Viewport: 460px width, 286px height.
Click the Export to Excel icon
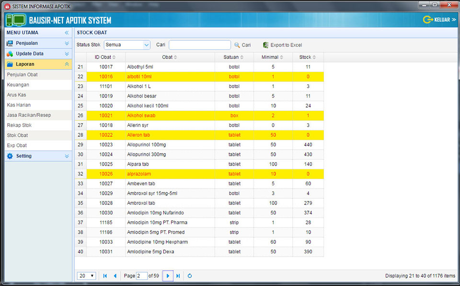(265, 45)
